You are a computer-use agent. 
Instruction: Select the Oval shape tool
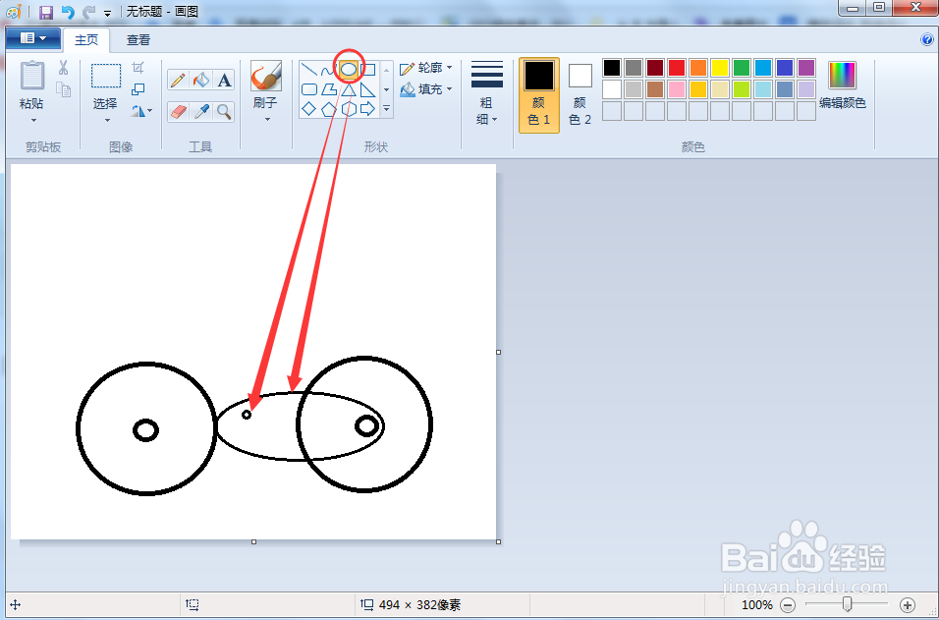click(x=349, y=68)
